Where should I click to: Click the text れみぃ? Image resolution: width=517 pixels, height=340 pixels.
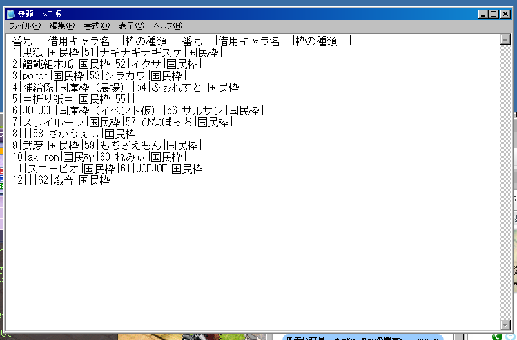click(x=131, y=157)
